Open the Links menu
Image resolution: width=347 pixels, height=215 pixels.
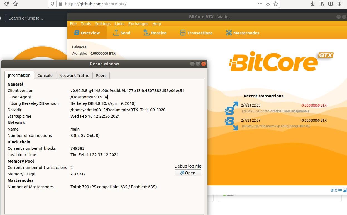pos(119,24)
